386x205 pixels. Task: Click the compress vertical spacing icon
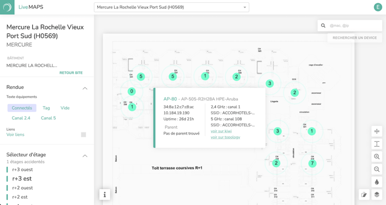pos(377,131)
